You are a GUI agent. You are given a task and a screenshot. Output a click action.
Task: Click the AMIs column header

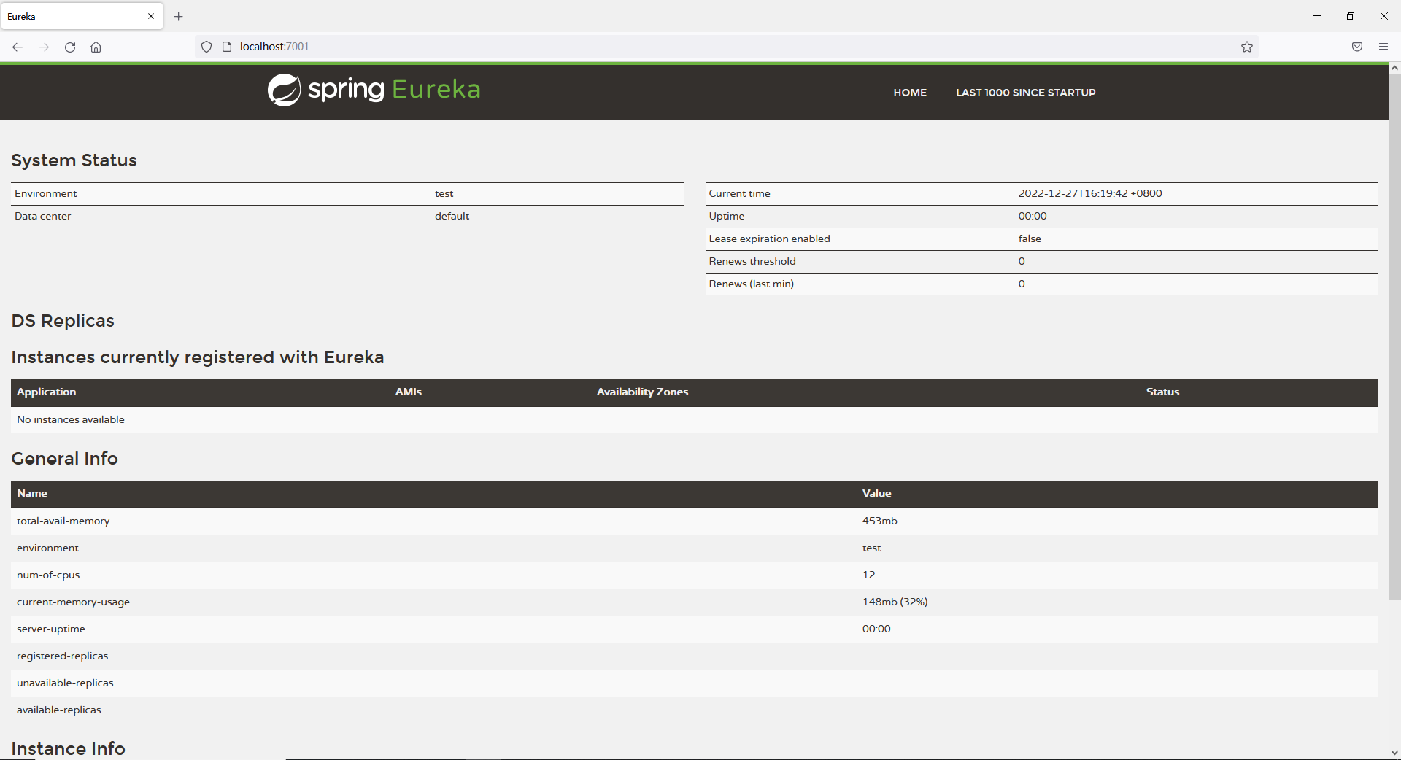pyautogui.click(x=409, y=392)
